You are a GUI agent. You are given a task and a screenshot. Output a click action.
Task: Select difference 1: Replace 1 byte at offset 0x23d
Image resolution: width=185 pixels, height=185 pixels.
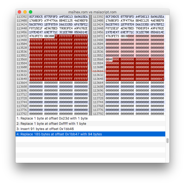[x=90, y=118]
